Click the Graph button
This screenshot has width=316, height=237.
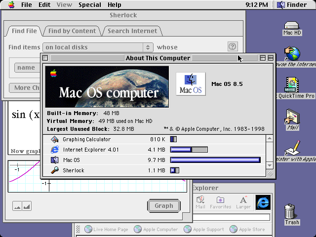164,206
